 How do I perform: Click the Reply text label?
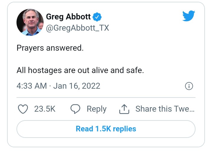coord(96,109)
